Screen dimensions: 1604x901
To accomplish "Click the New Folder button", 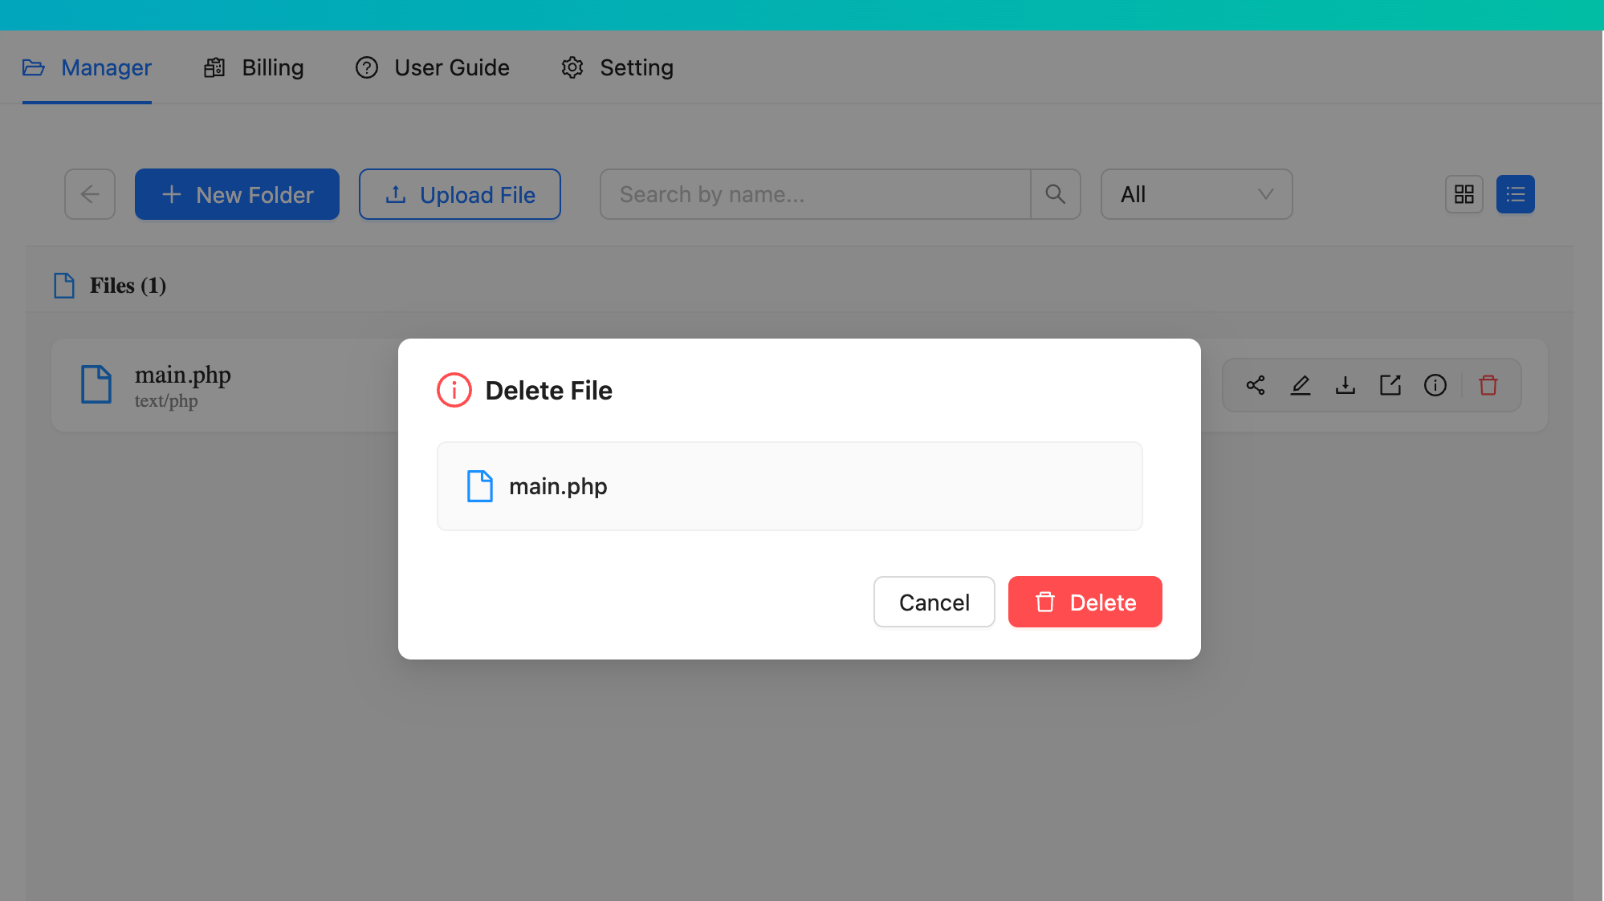I will tap(237, 194).
